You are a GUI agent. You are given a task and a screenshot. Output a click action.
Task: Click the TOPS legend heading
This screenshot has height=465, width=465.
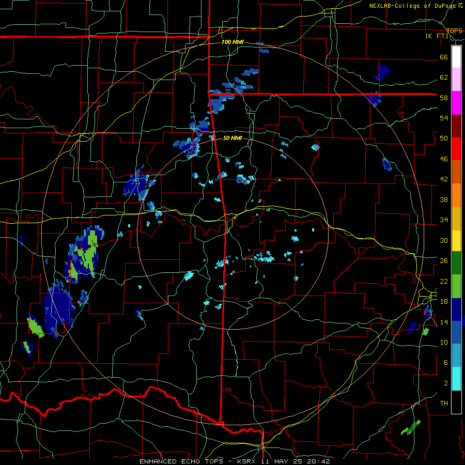(454, 30)
